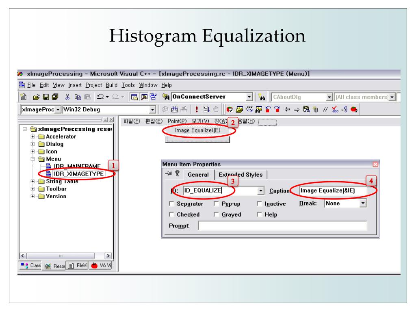Viewport: 416px width, 312px height.
Task: Open the All class members dropdown
Action: point(392,97)
